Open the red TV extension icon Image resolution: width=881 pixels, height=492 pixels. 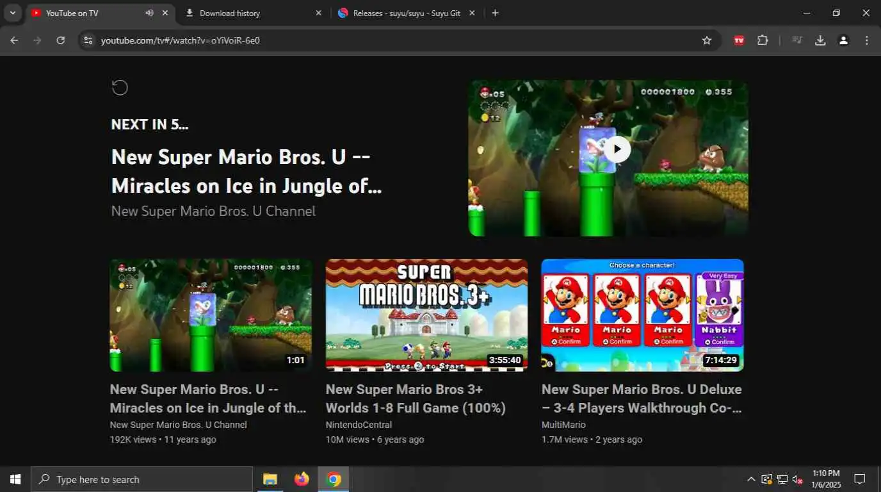point(739,40)
